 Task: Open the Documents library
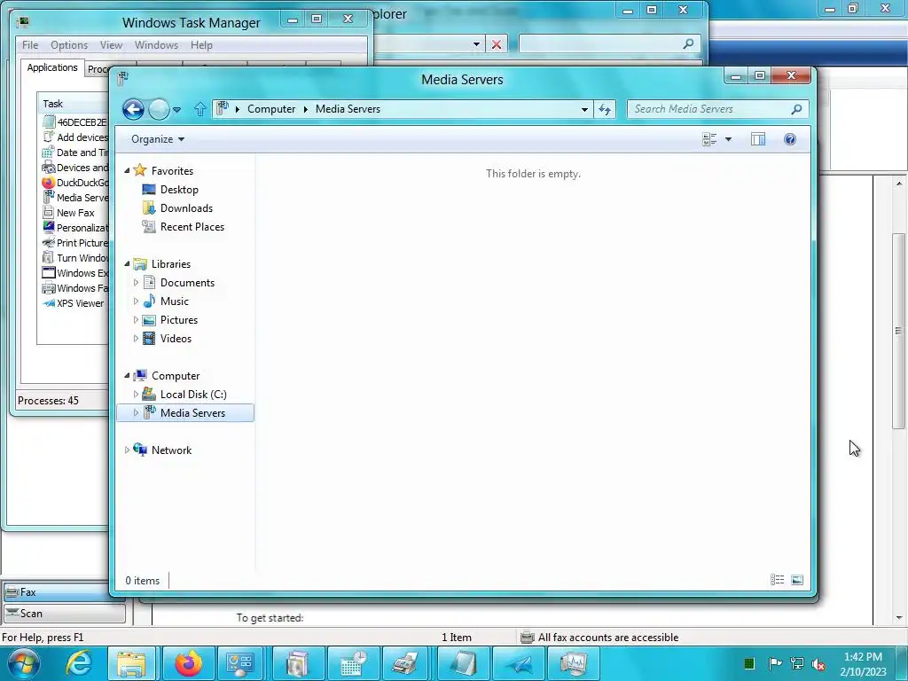[187, 283]
